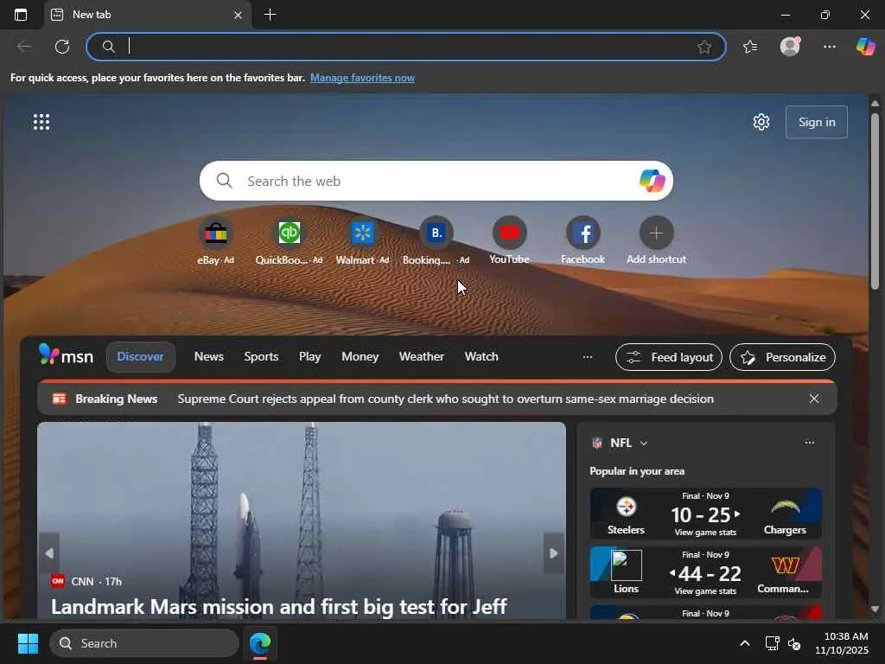Screen dimensions: 885x664
Task: Open the QuickBooks shortcut
Action: coord(289,240)
